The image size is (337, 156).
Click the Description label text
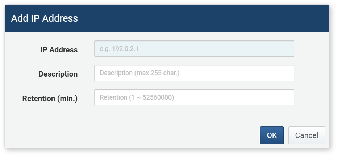pos(58,74)
